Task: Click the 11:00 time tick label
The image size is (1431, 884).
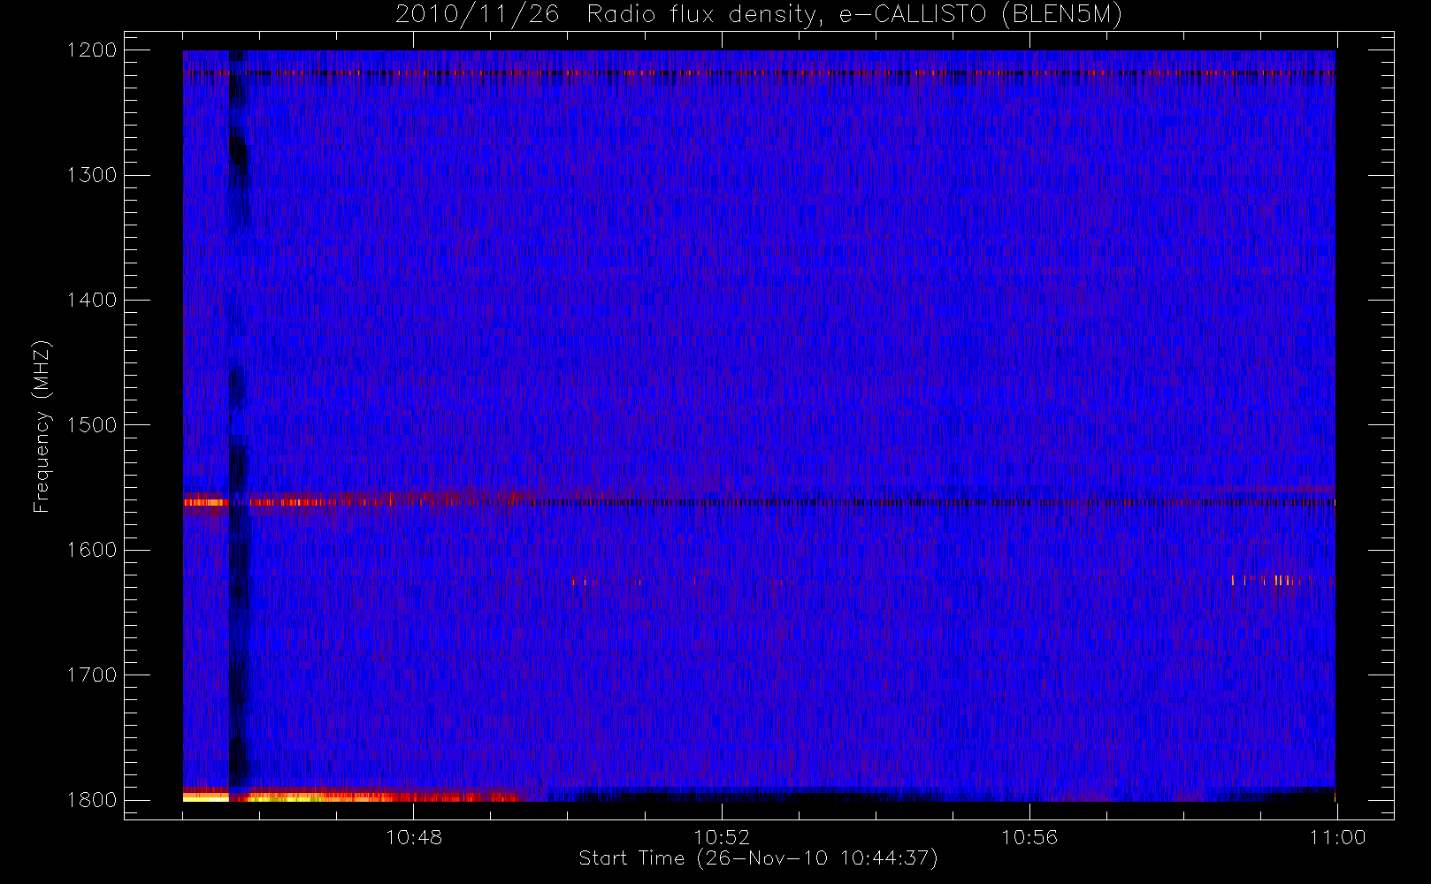Action: pos(1337,837)
